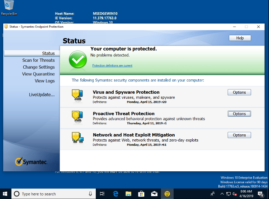Open Options for Proactive Threat Protection
Image resolution: width=269 pixels, height=199 pixels.
(x=239, y=114)
